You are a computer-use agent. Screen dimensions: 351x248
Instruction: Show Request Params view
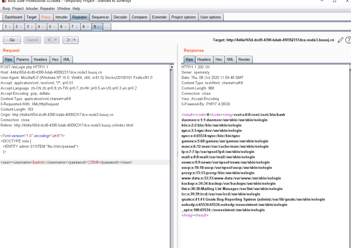[x=23, y=59]
